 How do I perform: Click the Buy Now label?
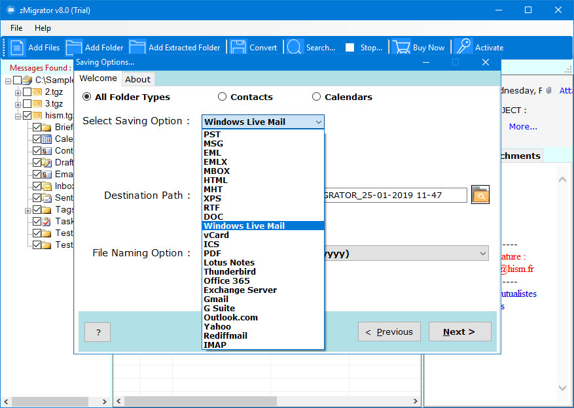pyautogui.click(x=428, y=48)
